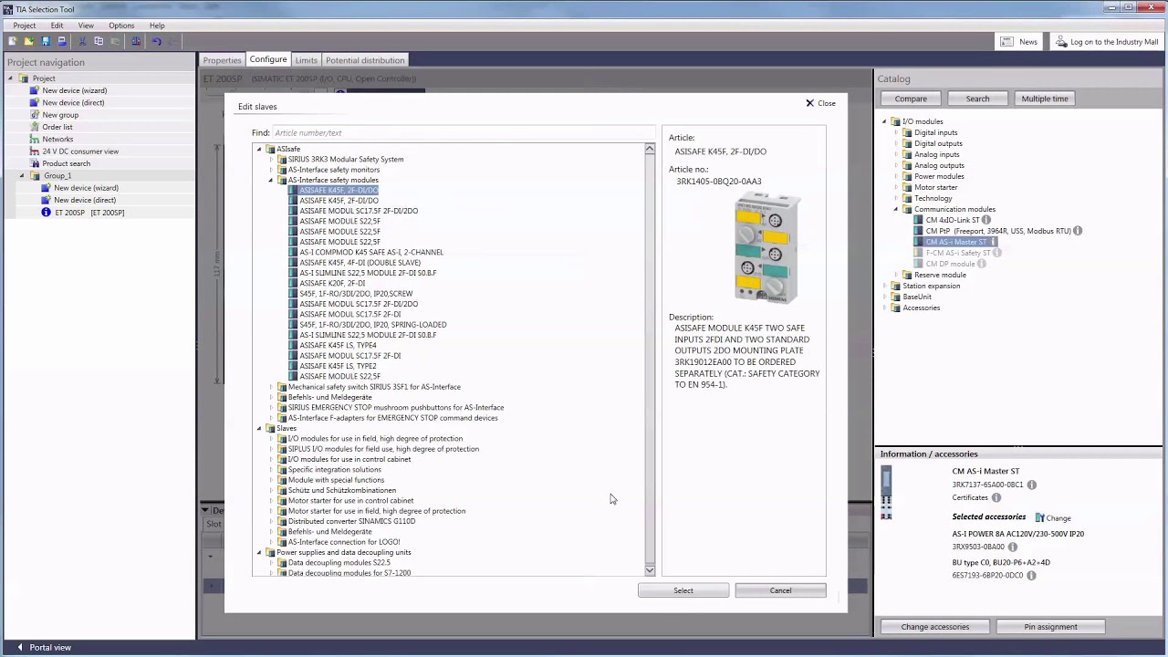Click info icon beside Certificates
The image size is (1168, 657).
(996, 497)
